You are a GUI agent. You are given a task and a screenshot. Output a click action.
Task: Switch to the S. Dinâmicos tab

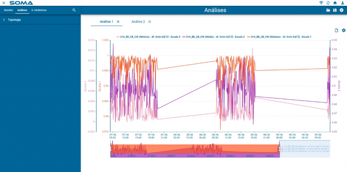39,10
